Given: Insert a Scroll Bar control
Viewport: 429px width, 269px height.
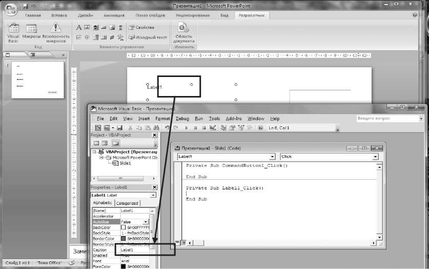Looking at the screenshot, I should click(x=120, y=27).
